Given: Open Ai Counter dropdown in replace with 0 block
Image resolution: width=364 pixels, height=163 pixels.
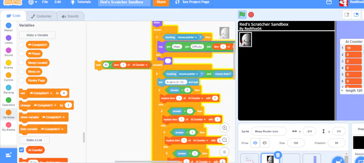Looking at the screenshot, I should (196, 98).
